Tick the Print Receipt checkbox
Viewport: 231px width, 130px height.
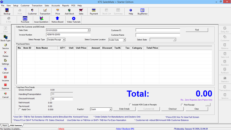coord(182,105)
